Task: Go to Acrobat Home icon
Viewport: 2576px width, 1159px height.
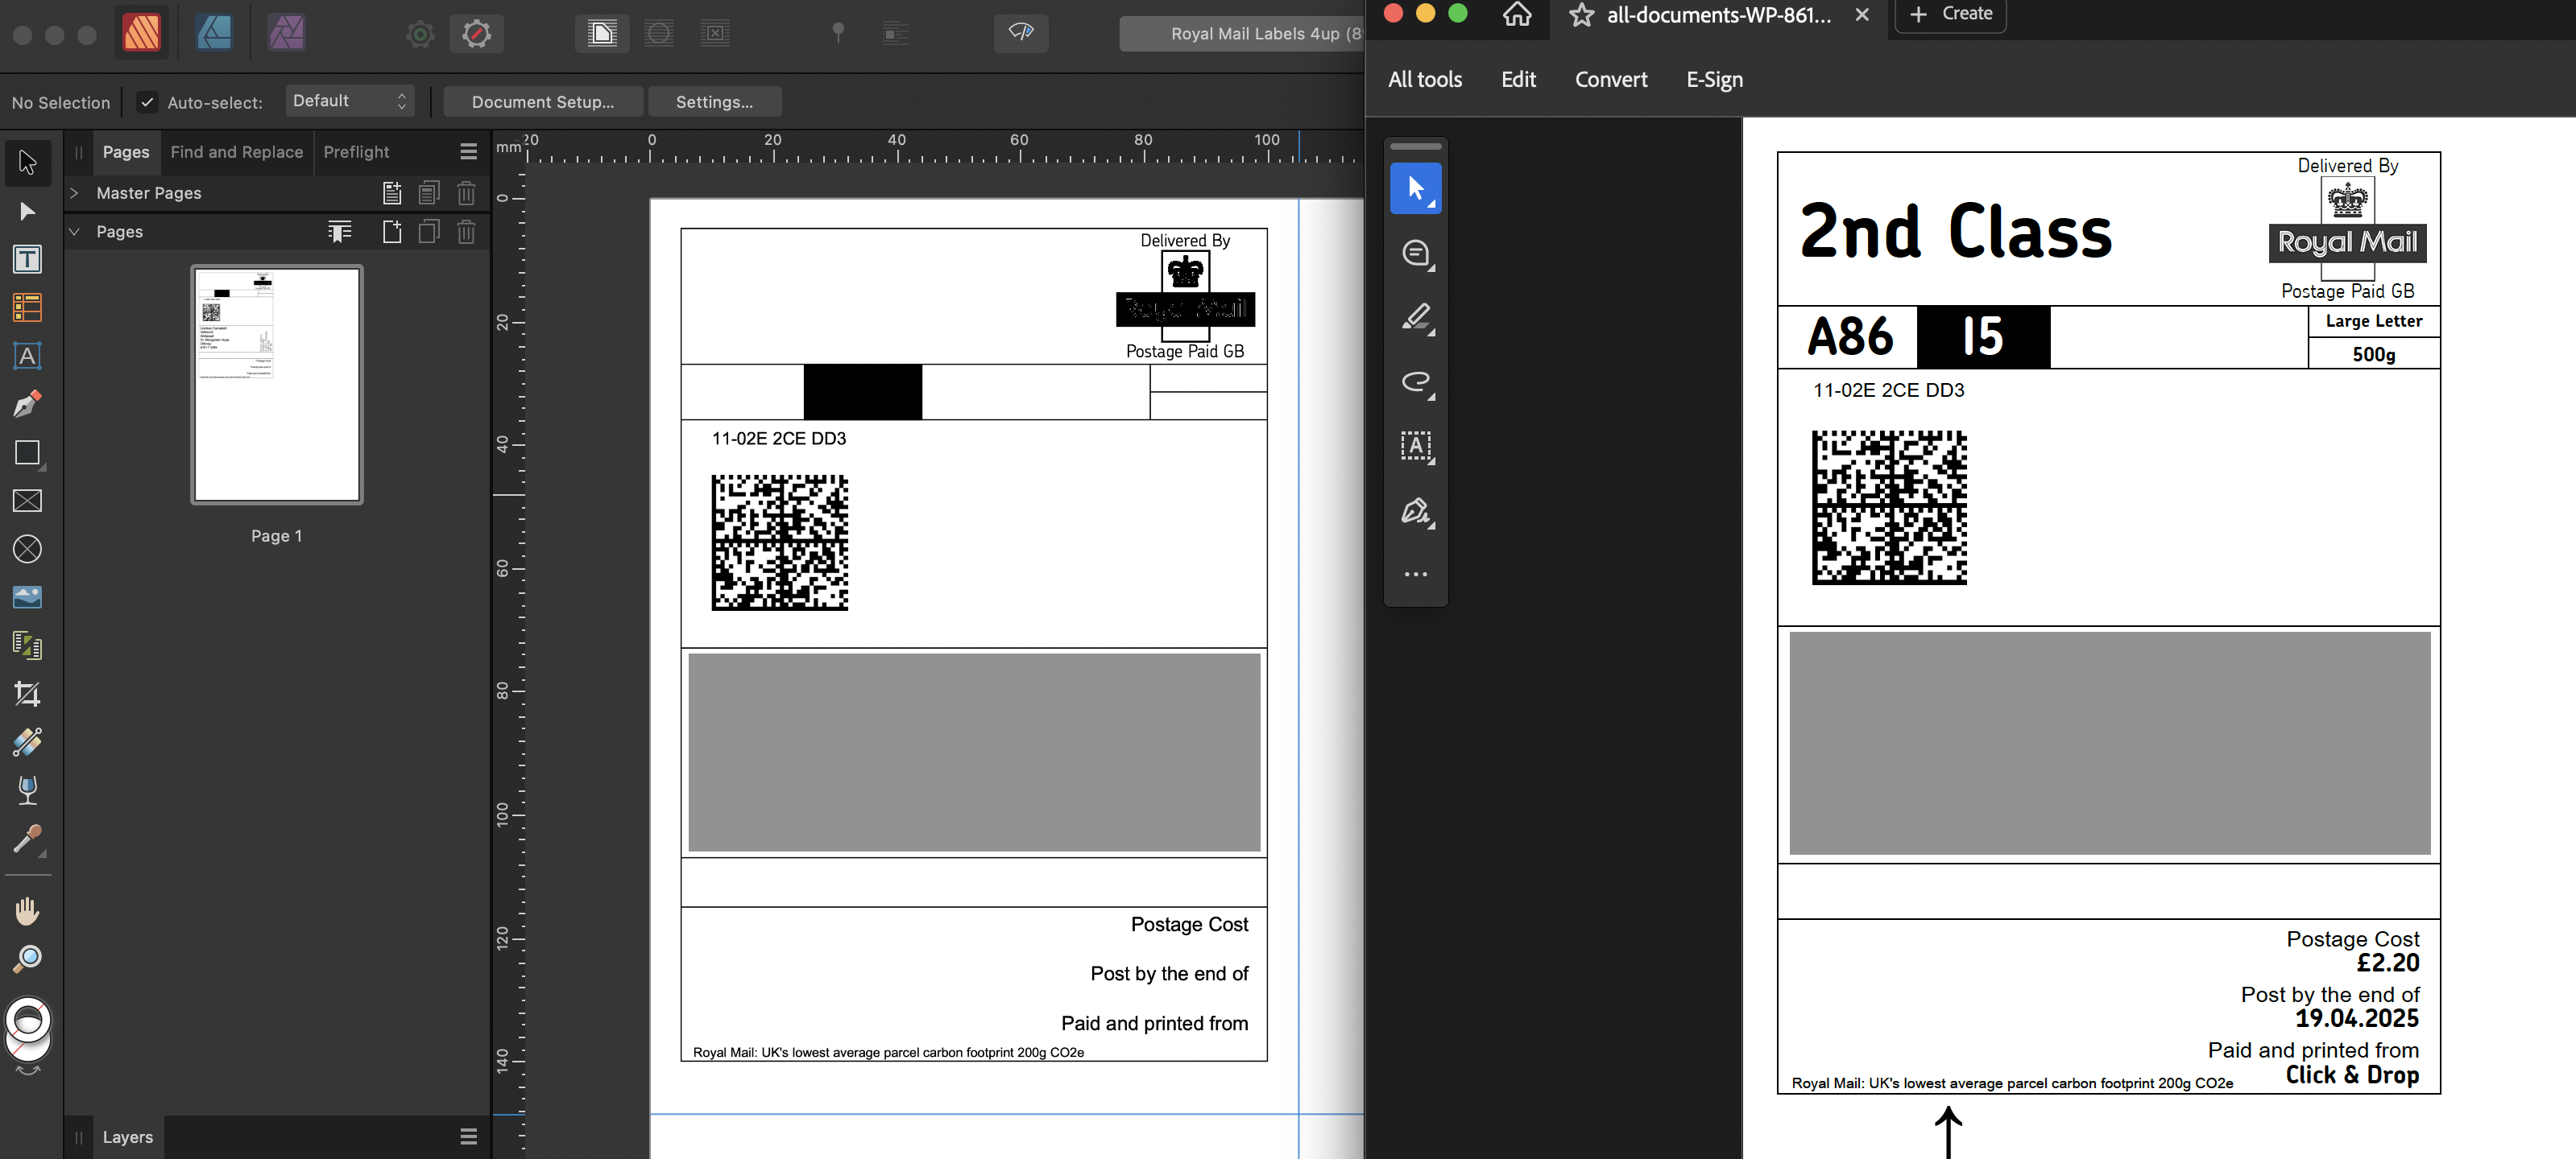Action: pos(1517,14)
